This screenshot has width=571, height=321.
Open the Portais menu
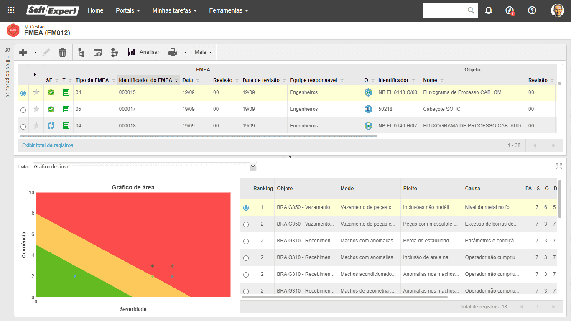point(128,10)
